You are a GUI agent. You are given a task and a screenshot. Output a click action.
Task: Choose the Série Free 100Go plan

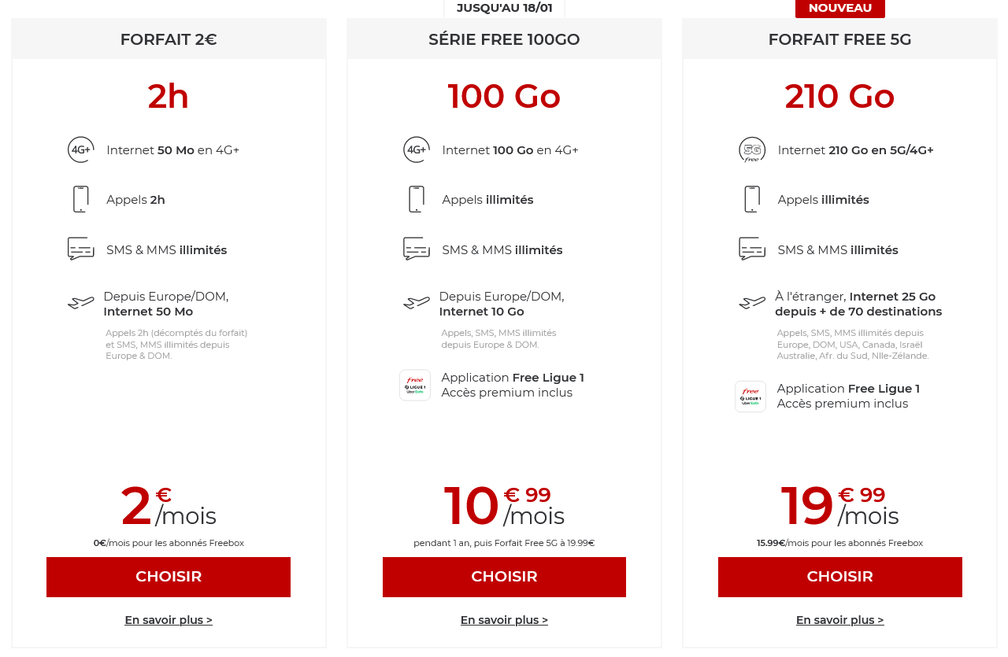(504, 577)
